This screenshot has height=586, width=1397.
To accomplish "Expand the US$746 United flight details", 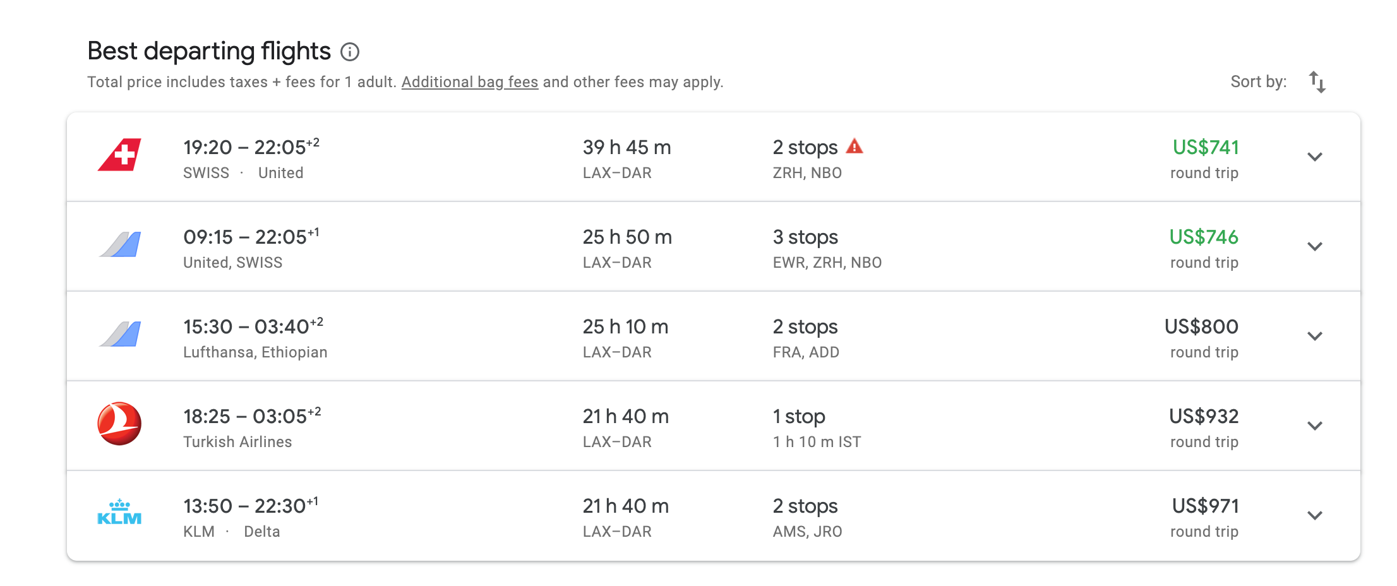I will [x=1314, y=246].
